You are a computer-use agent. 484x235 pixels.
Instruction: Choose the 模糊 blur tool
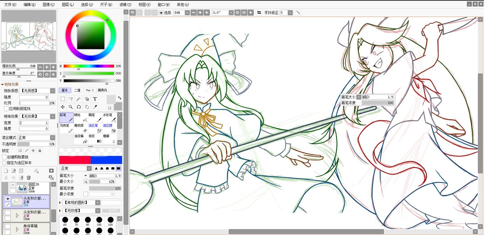pos(109,139)
